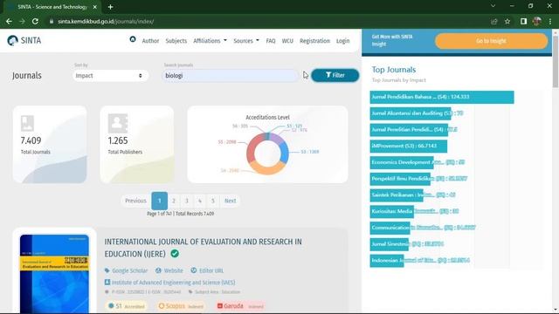
Task: Select page 4 in pagination
Action: click(x=200, y=201)
